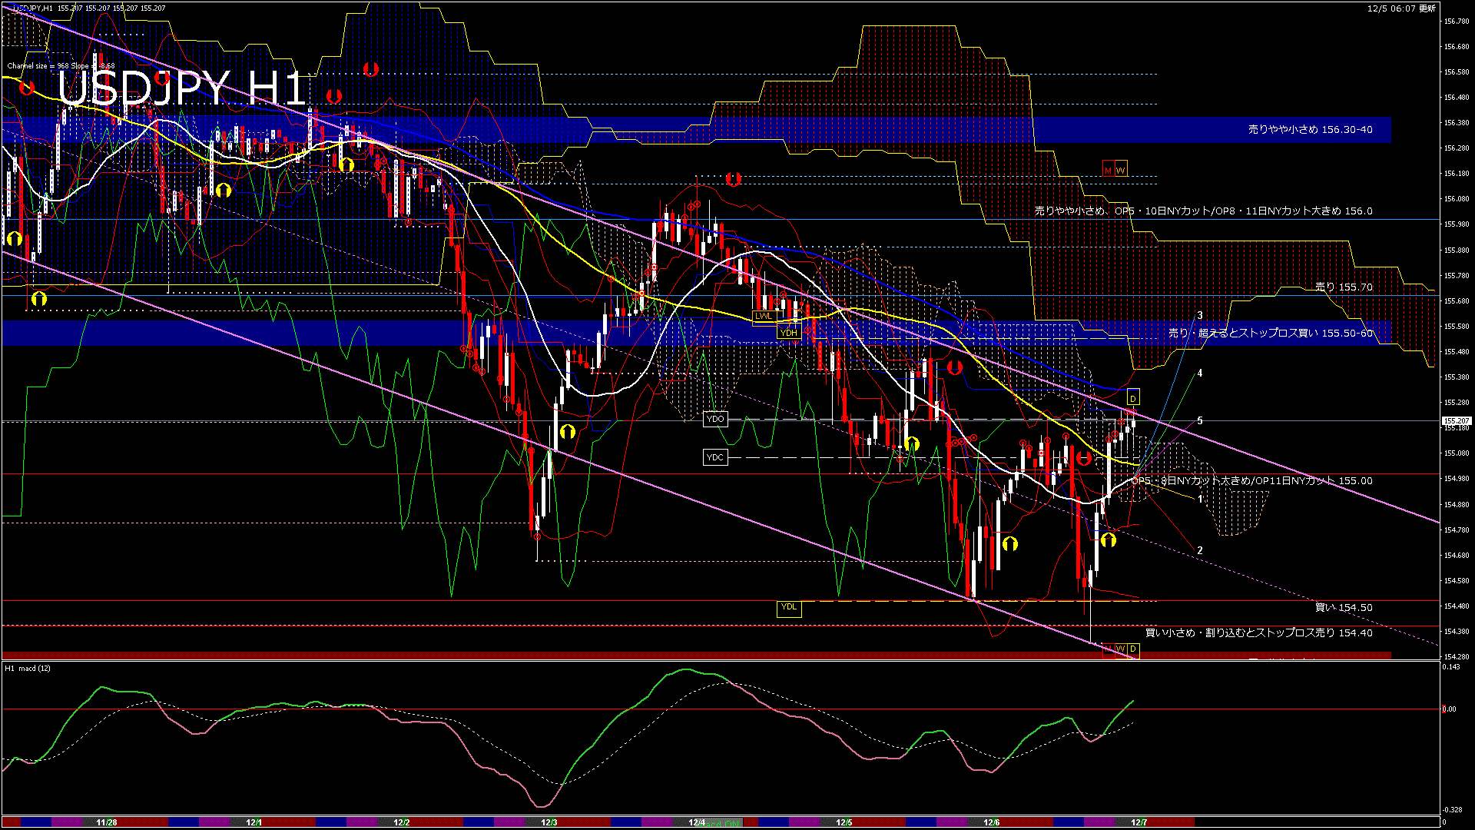
Task: Click the 売り 155.70 level label
Action: pos(1344,287)
